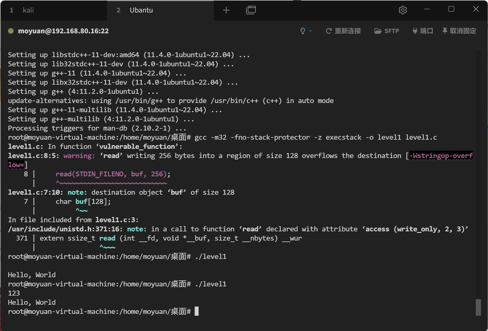Minimize the terminal window

(x=427, y=9)
